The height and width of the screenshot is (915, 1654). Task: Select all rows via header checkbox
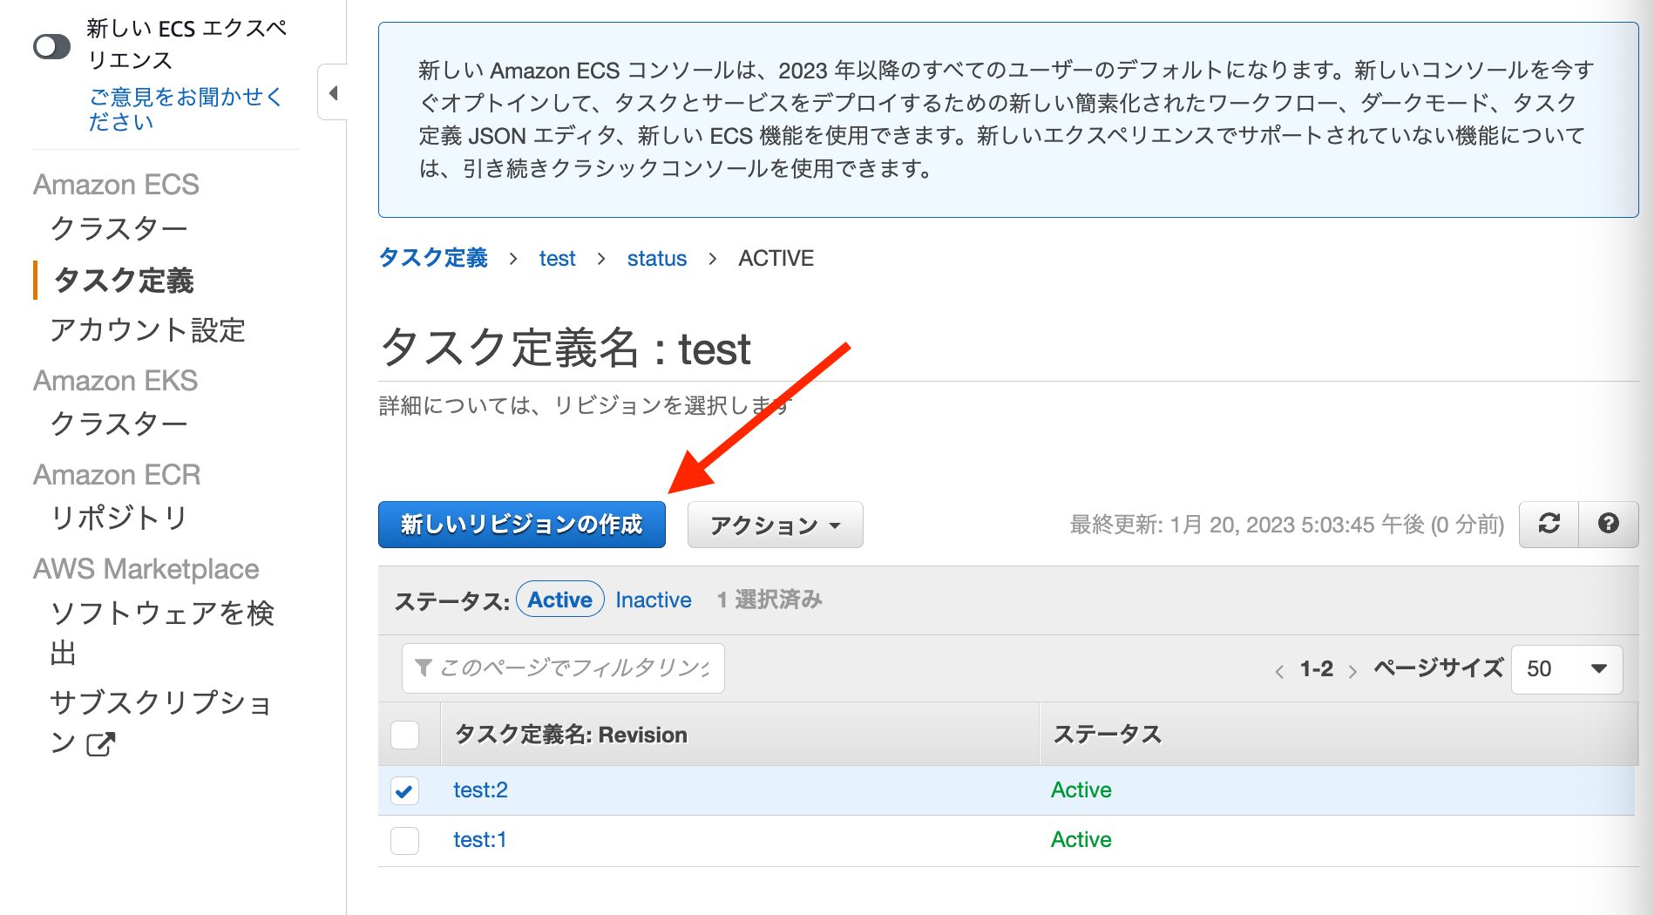point(404,735)
